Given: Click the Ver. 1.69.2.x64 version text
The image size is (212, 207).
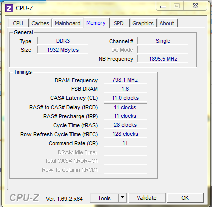Looking at the screenshot, I should coord(64,199).
